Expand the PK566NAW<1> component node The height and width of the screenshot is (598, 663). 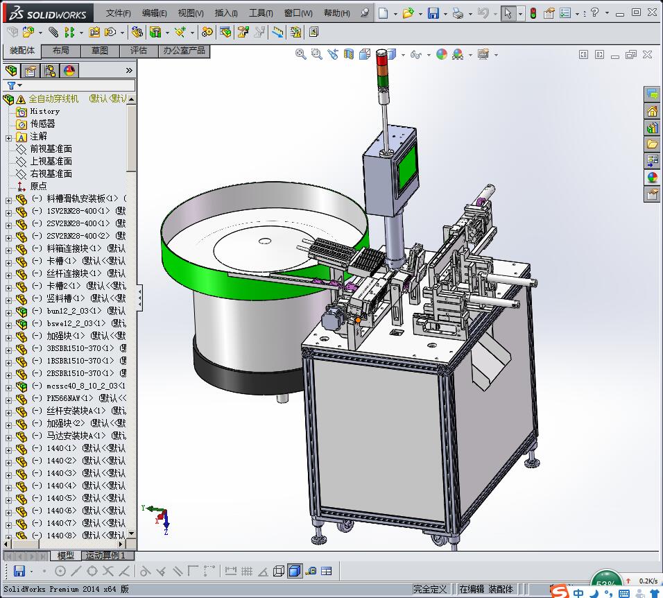pos(8,400)
